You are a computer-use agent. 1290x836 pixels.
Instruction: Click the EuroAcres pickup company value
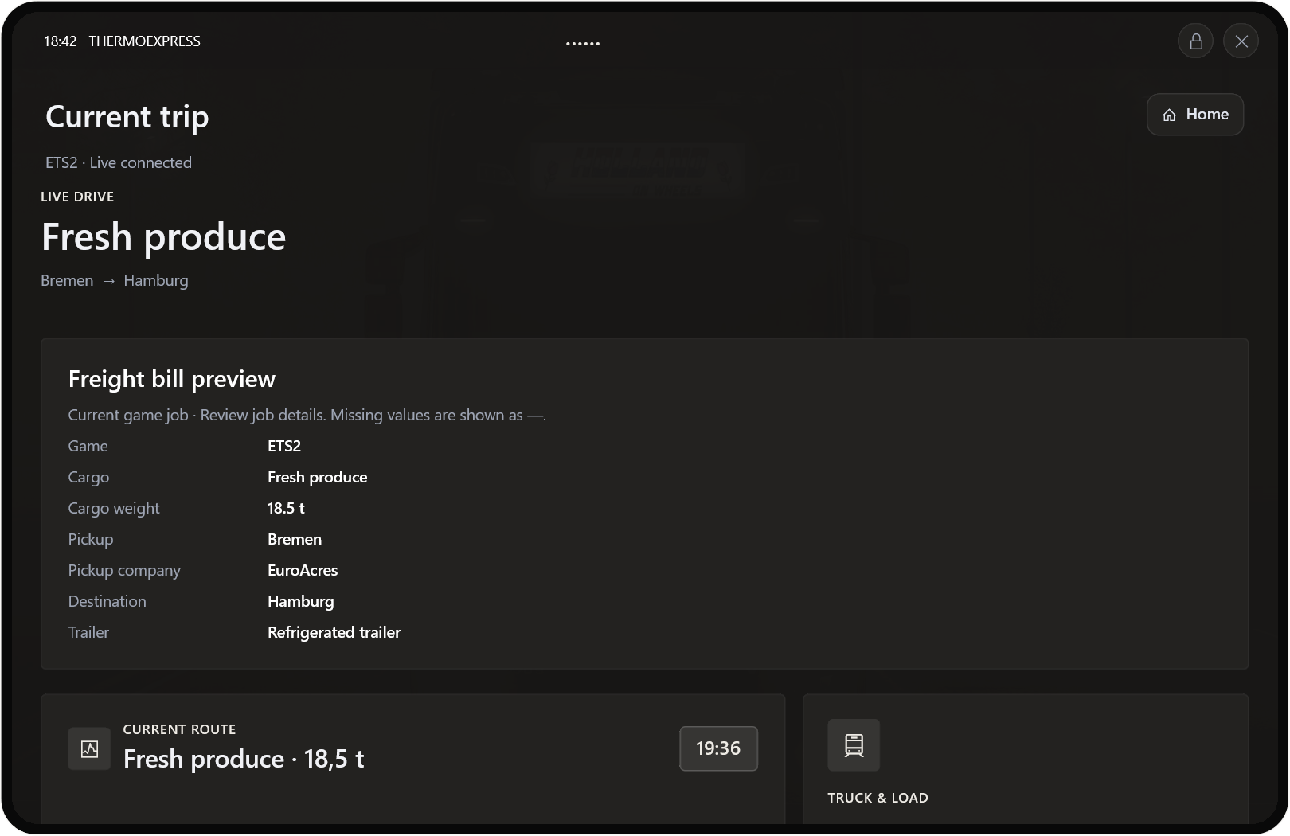(303, 570)
